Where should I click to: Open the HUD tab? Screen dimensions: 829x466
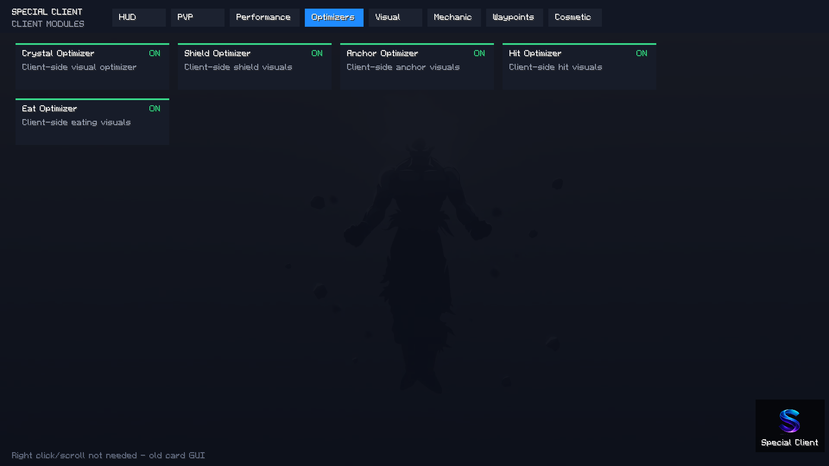(x=139, y=18)
